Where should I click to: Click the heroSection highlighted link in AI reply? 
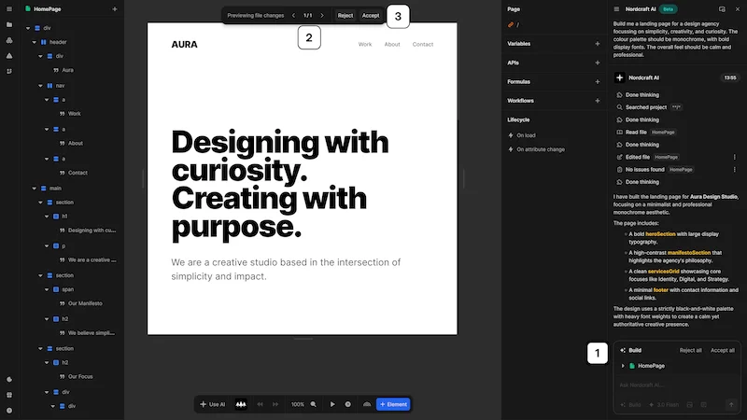(660, 234)
